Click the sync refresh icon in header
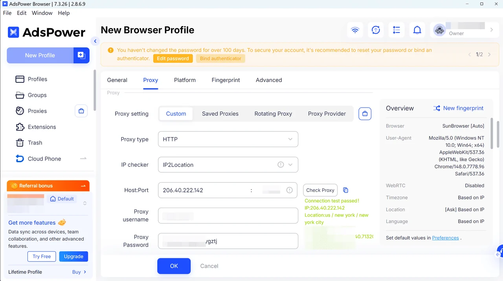The image size is (503, 281). pyautogui.click(x=376, y=30)
